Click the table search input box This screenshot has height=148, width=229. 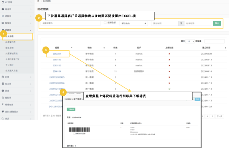click(214, 41)
